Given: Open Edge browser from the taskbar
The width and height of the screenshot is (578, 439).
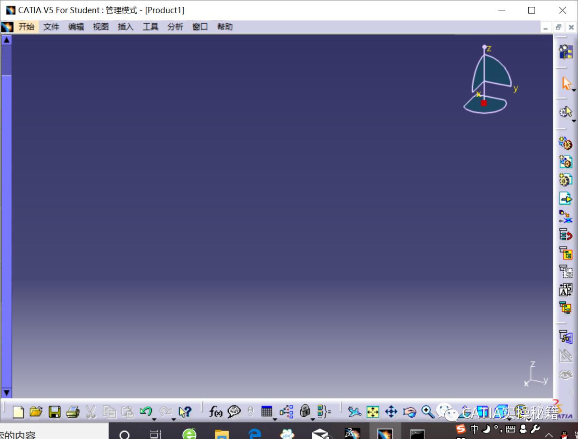Looking at the screenshot, I should click(x=255, y=434).
